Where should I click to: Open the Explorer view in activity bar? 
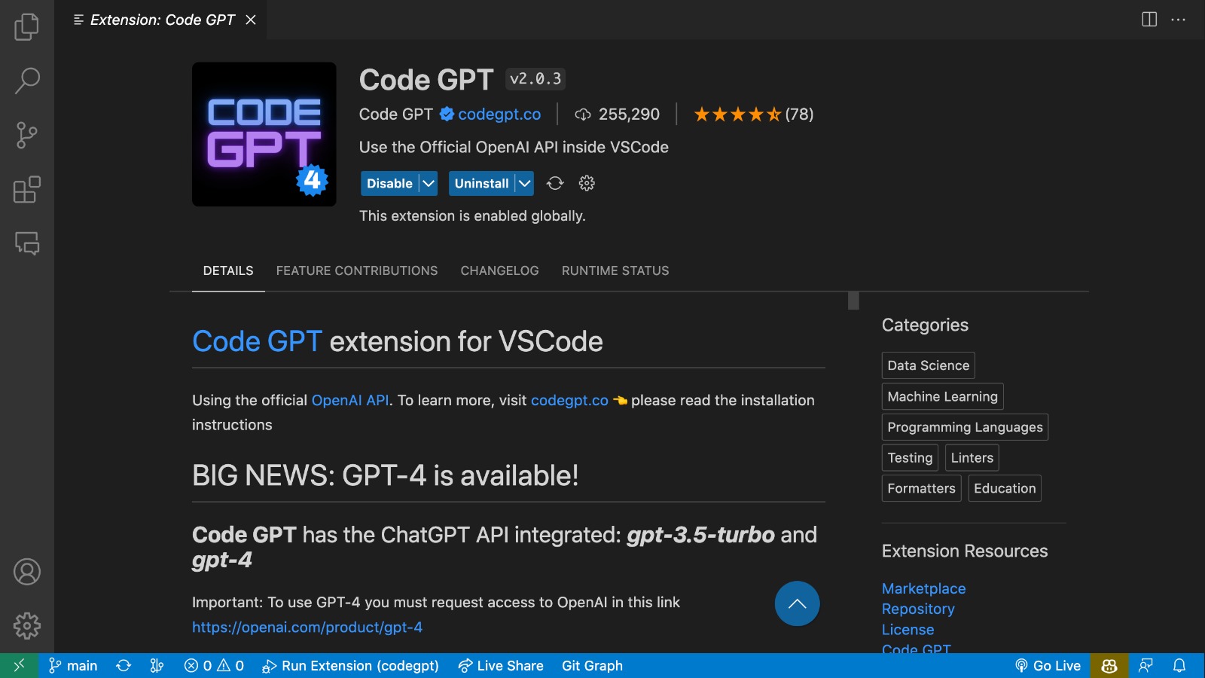27,26
